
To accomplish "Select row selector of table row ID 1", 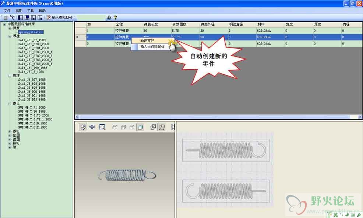I will tap(80, 31).
